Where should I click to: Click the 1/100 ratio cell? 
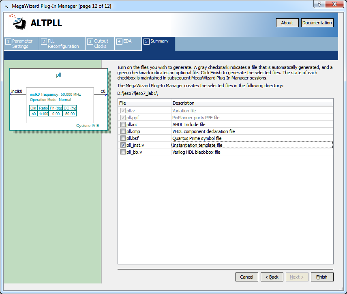43,114
